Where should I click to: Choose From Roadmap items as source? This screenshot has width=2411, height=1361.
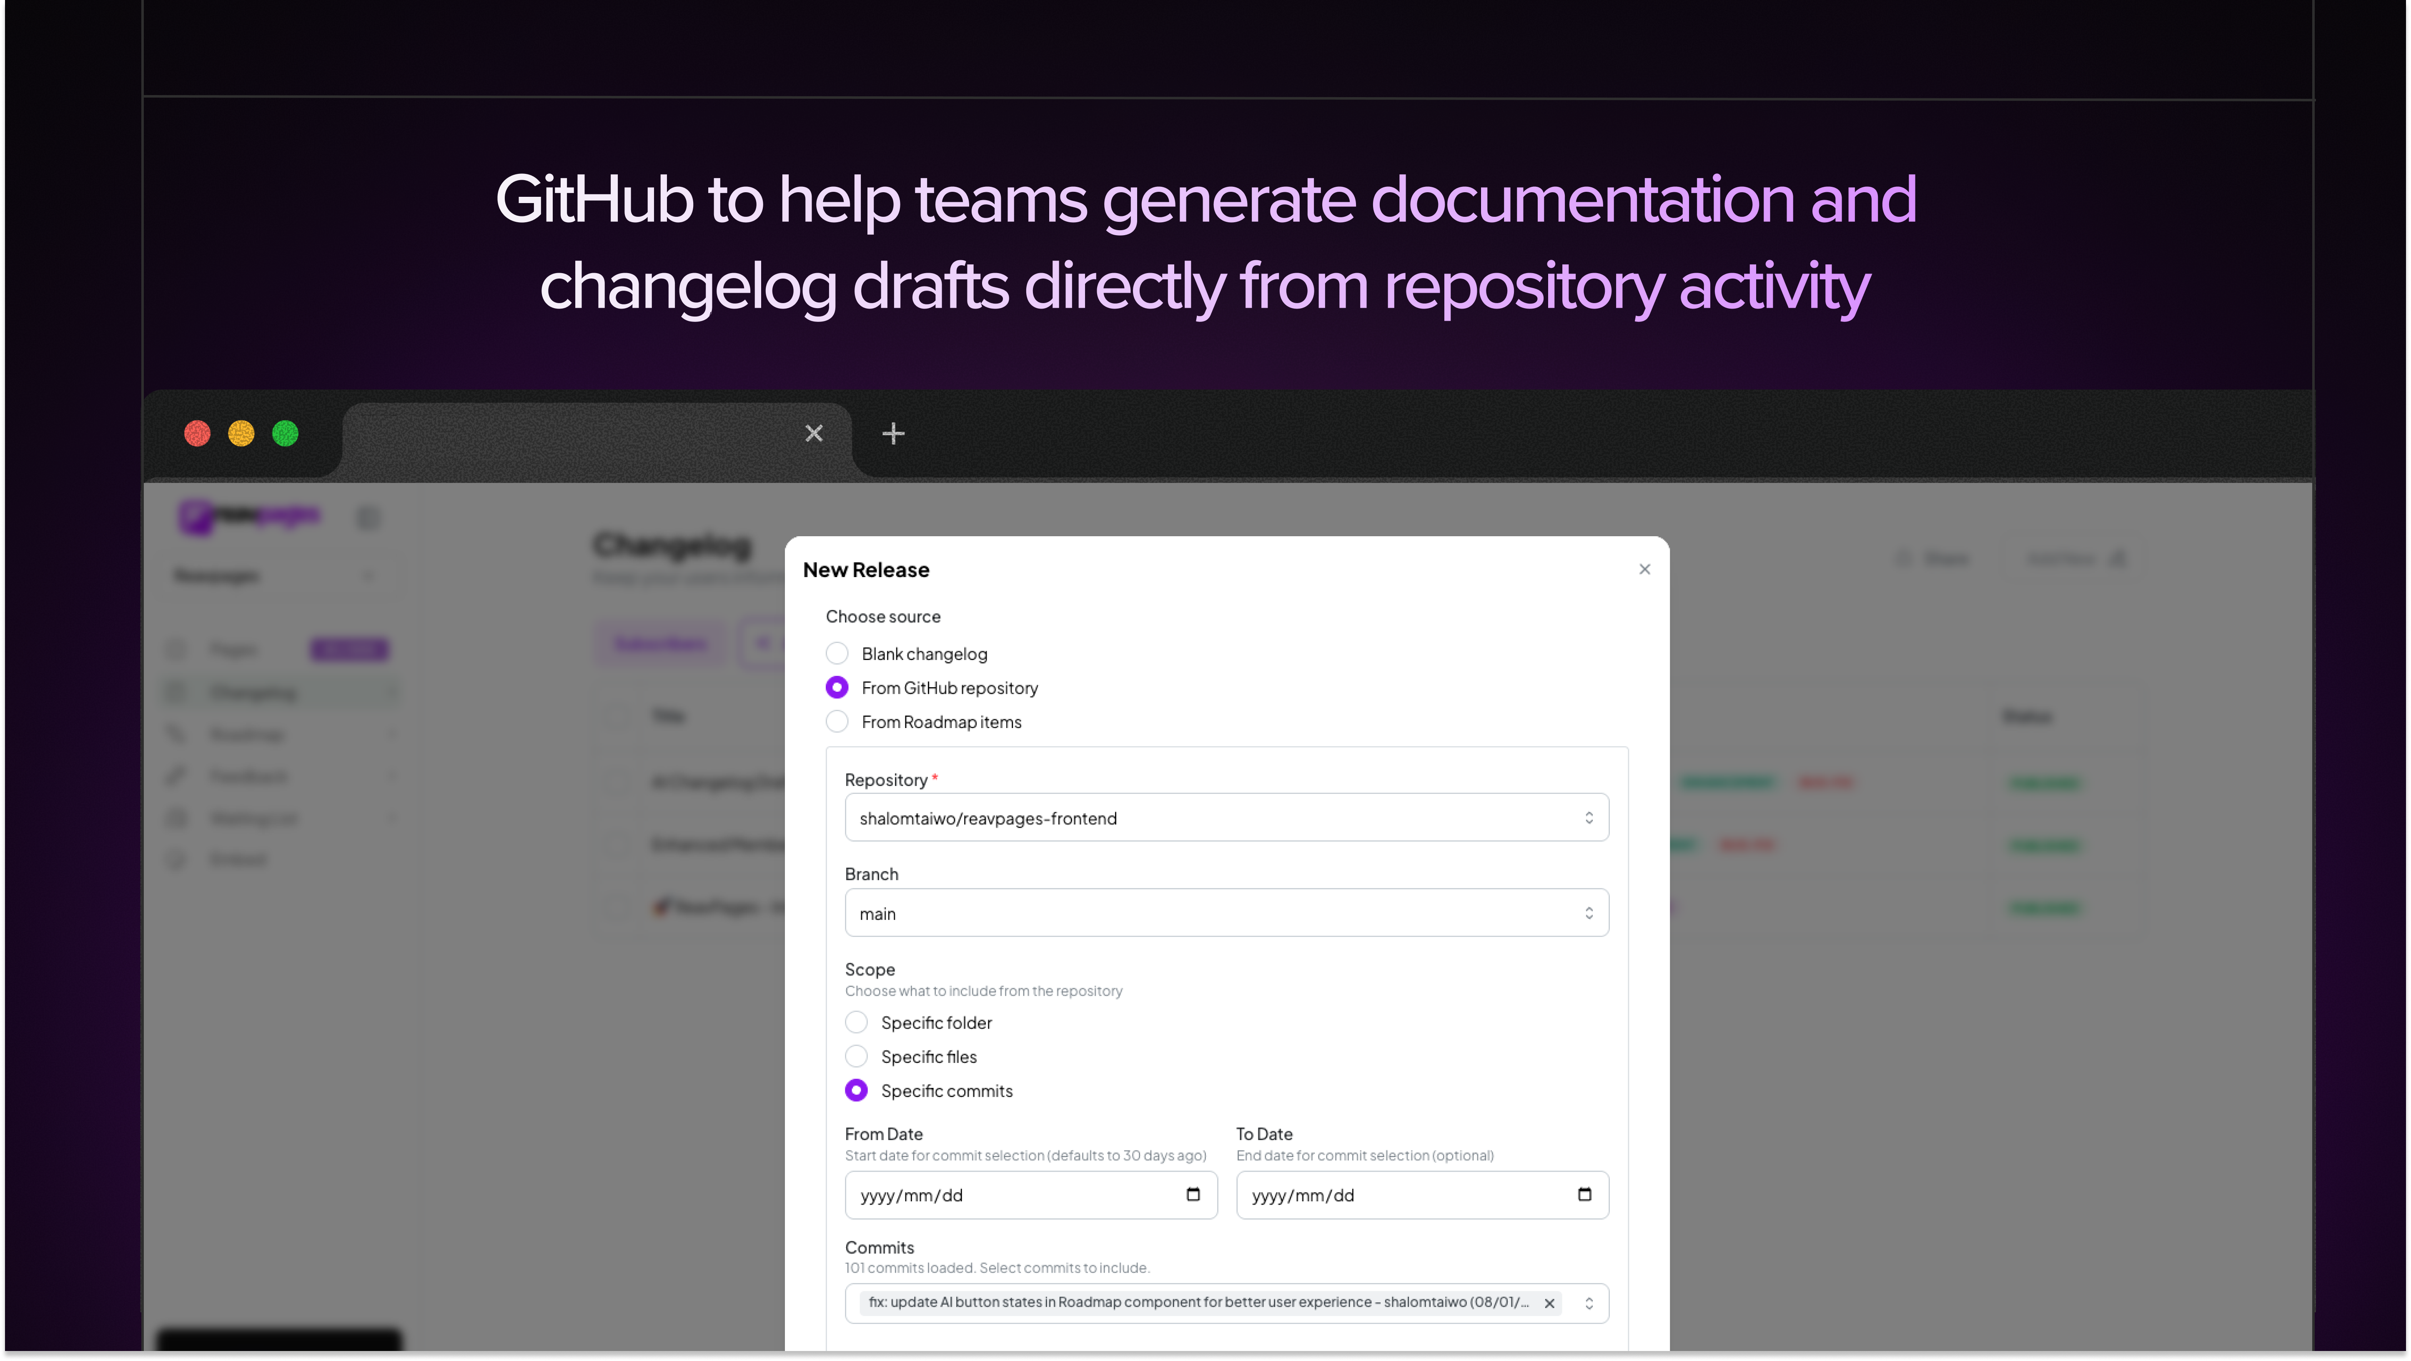837,721
